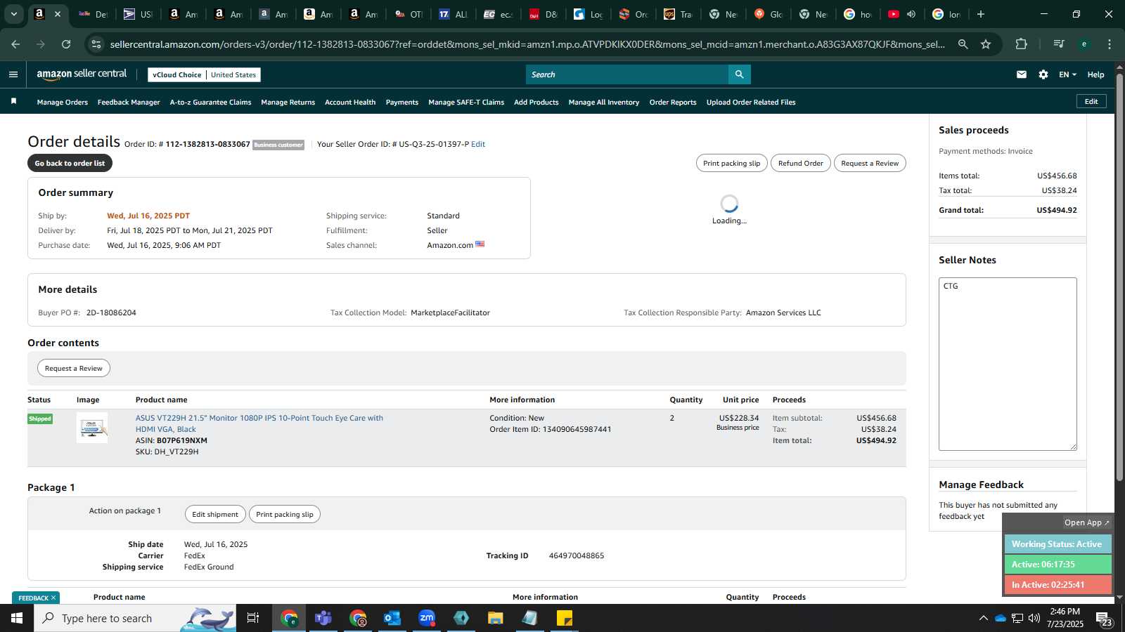Open the EN language dropdown
This screenshot has height=632, width=1125.
(x=1067, y=74)
